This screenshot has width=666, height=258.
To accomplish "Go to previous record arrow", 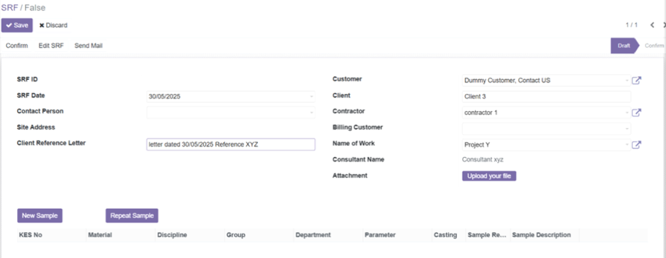I will (652, 25).
